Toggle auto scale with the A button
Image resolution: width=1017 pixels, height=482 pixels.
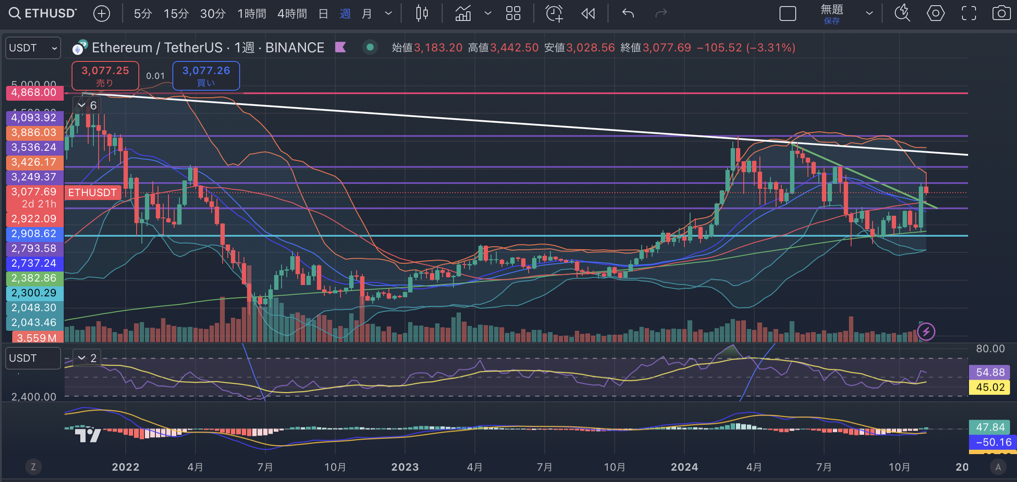pyautogui.click(x=998, y=467)
